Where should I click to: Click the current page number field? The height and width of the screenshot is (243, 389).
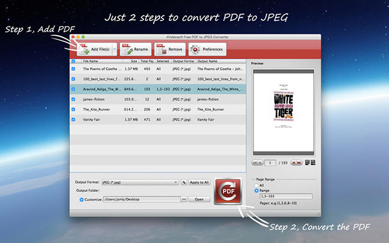click(x=270, y=163)
